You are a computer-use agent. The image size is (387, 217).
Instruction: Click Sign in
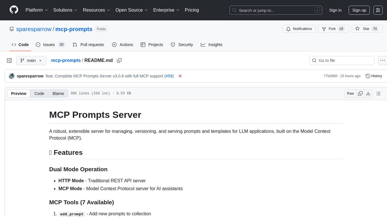(335, 10)
